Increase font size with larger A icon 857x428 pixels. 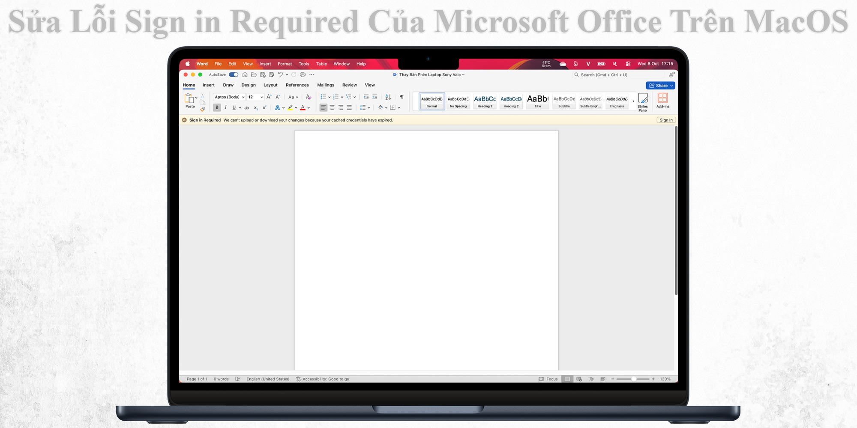point(269,97)
